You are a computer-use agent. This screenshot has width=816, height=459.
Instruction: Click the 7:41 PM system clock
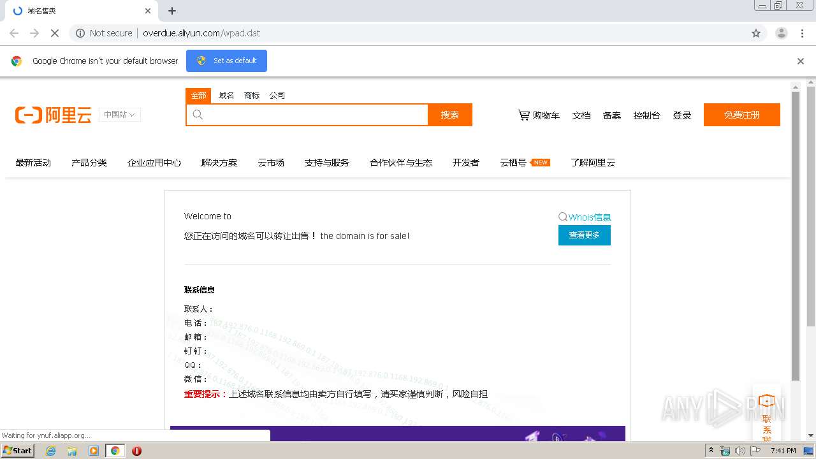pyautogui.click(x=783, y=451)
